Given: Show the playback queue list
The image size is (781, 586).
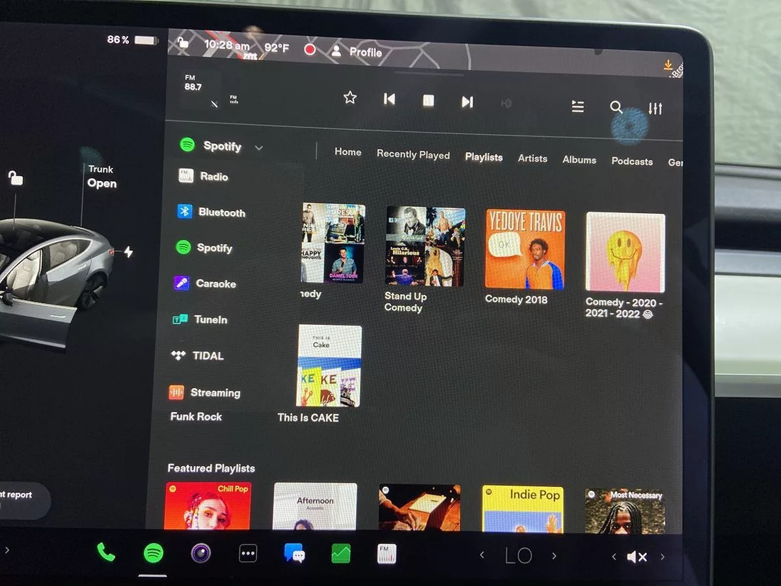Looking at the screenshot, I should coord(577,106).
